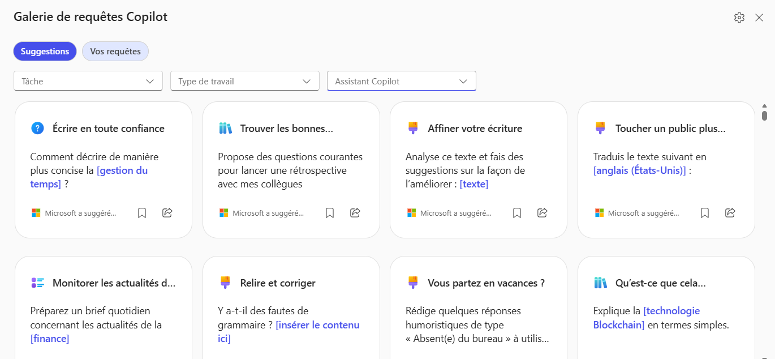Open the Trouver les bonnes card title

tap(287, 129)
